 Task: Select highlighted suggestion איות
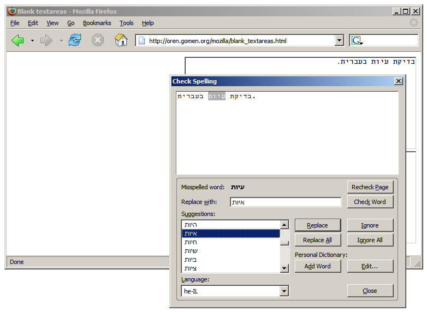[230, 233]
